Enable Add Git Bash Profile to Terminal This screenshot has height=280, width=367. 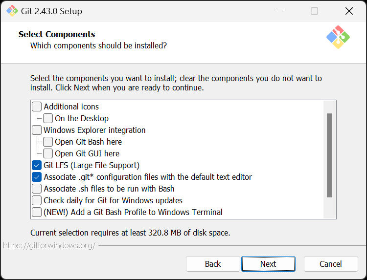(37, 212)
